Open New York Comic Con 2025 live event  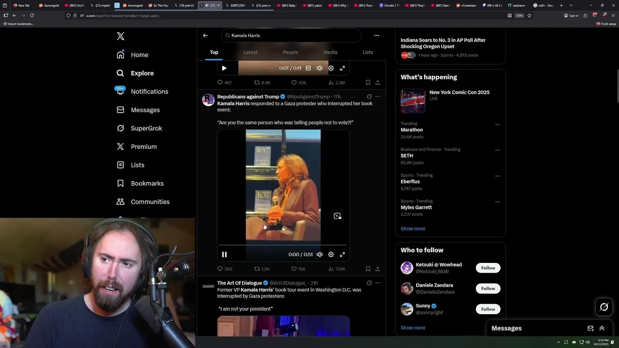tap(450, 101)
